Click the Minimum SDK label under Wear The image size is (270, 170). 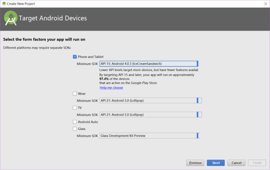pyautogui.click(x=87, y=101)
